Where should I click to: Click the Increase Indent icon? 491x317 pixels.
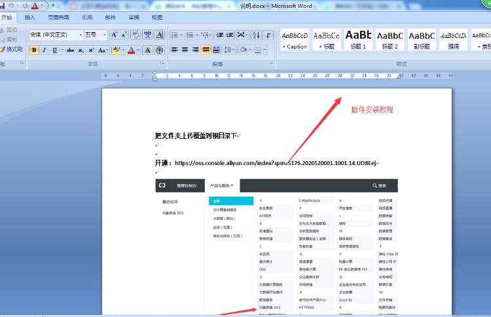point(230,35)
